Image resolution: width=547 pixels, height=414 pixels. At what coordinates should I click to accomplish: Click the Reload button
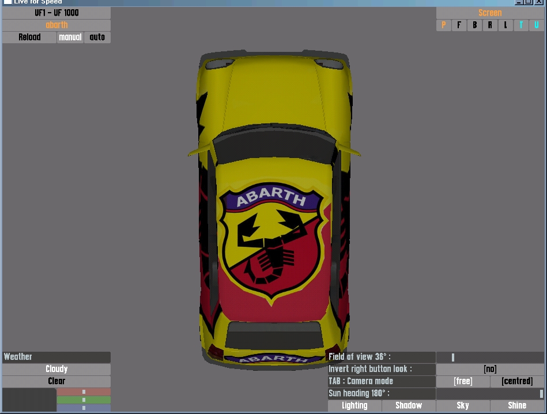(x=29, y=37)
